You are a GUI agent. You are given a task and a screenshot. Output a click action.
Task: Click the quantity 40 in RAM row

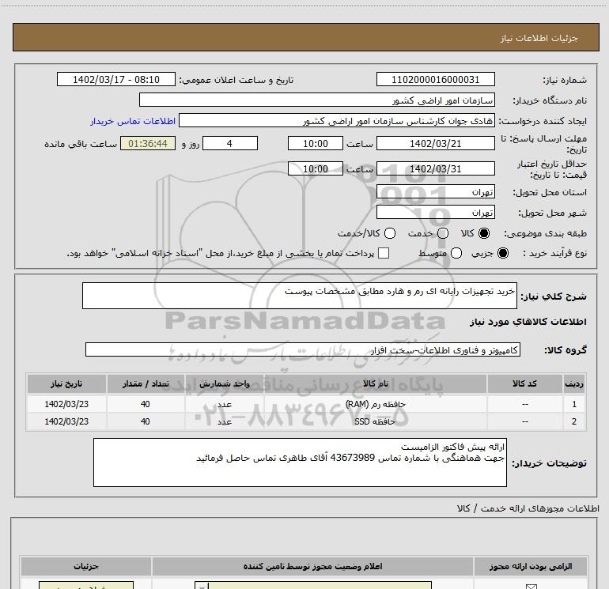pyautogui.click(x=146, y=404)
